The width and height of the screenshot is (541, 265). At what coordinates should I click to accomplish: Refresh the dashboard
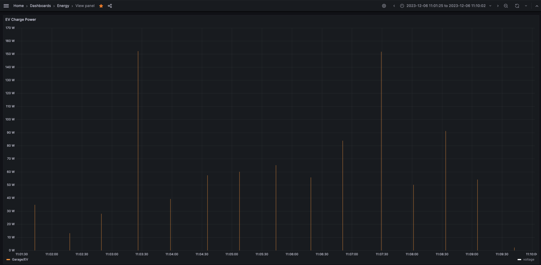click(x=517, y=6)
